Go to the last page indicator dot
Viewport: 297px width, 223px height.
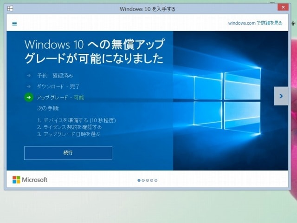tap(156, 180)
